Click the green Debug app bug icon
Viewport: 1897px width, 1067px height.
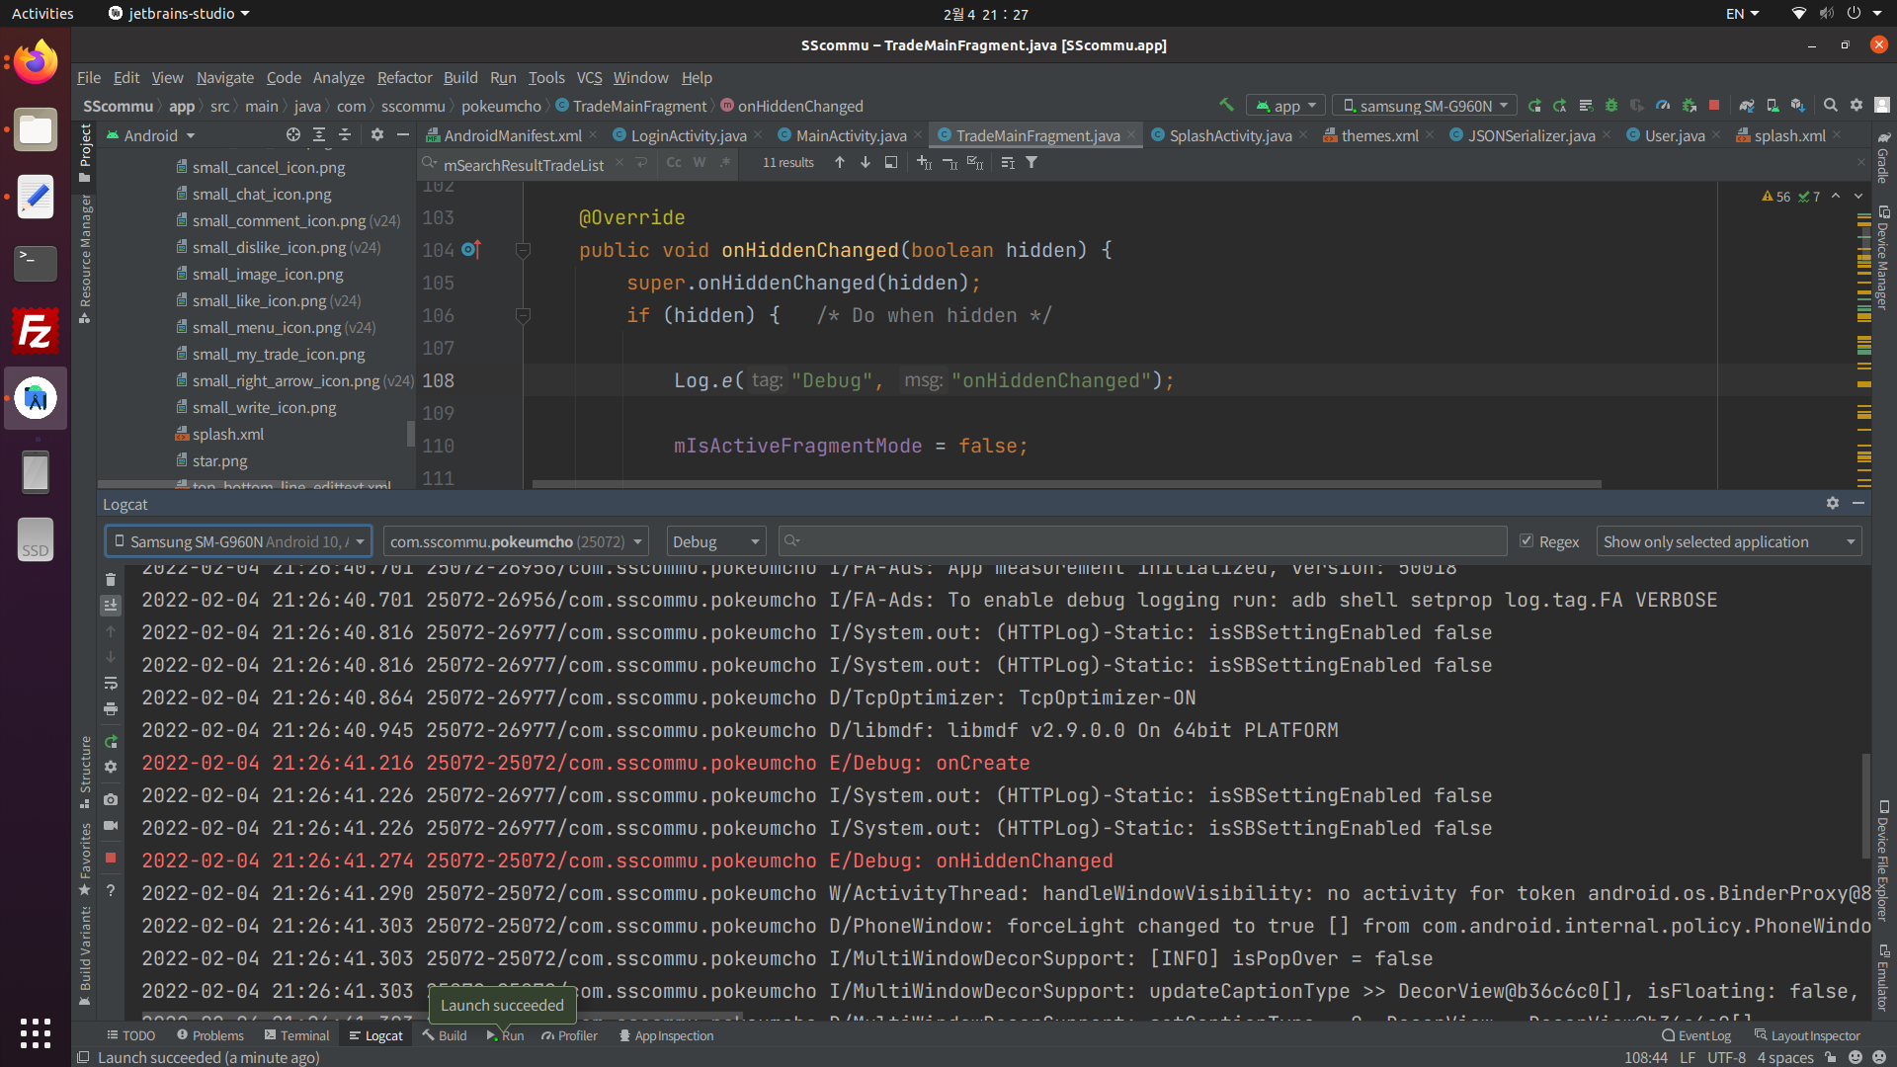(x=1611, y=105)
